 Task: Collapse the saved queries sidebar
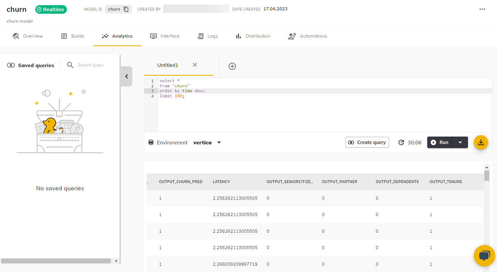[126, 76]
